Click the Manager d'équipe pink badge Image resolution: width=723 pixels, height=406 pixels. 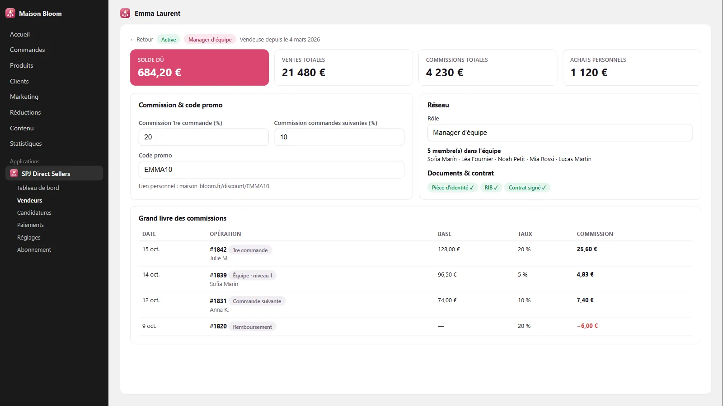click(210, 39)
